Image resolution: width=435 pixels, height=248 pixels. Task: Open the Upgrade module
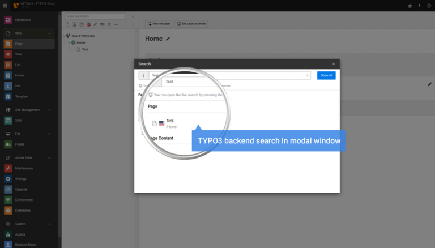point(28,189)
